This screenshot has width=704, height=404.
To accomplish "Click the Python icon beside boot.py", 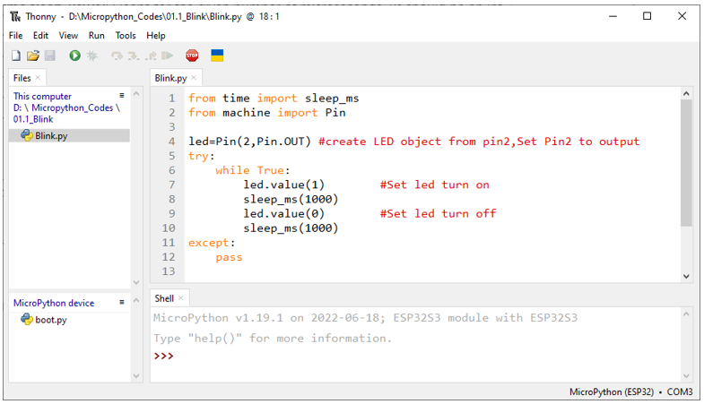I will tap(27, 319).
